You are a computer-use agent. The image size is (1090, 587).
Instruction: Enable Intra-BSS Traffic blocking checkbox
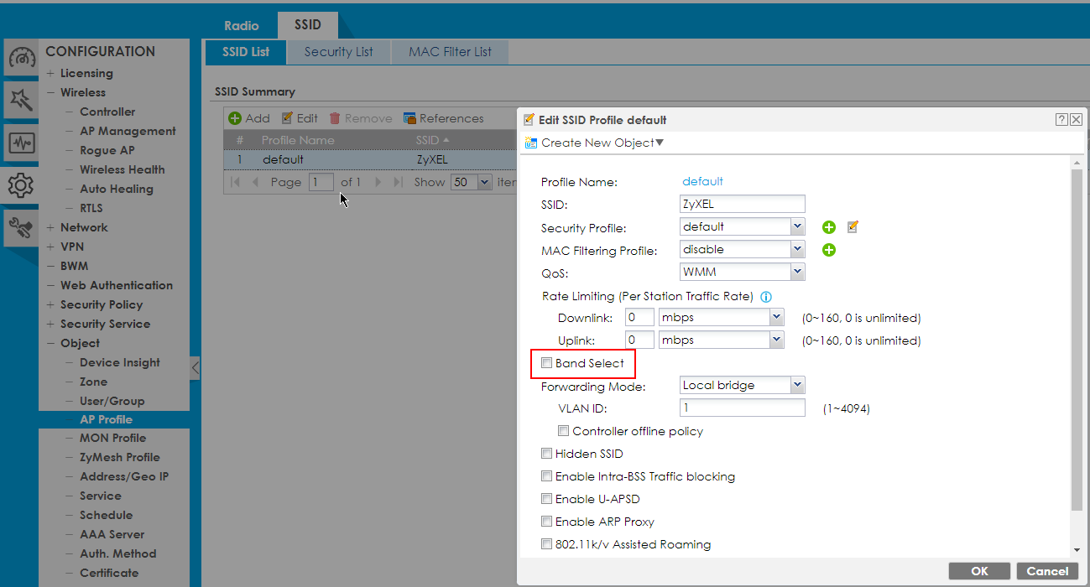pyautogui.click(x=547, y=476)
